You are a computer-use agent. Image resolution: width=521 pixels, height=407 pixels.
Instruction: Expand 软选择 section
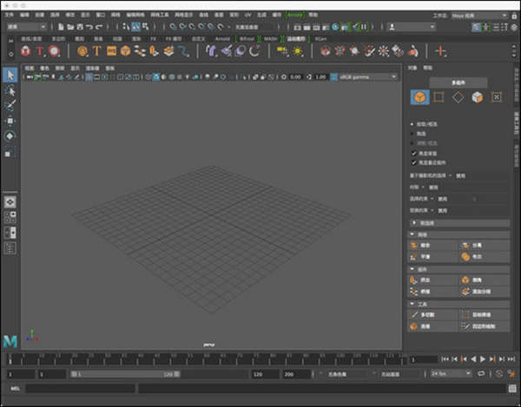(458, 223)
